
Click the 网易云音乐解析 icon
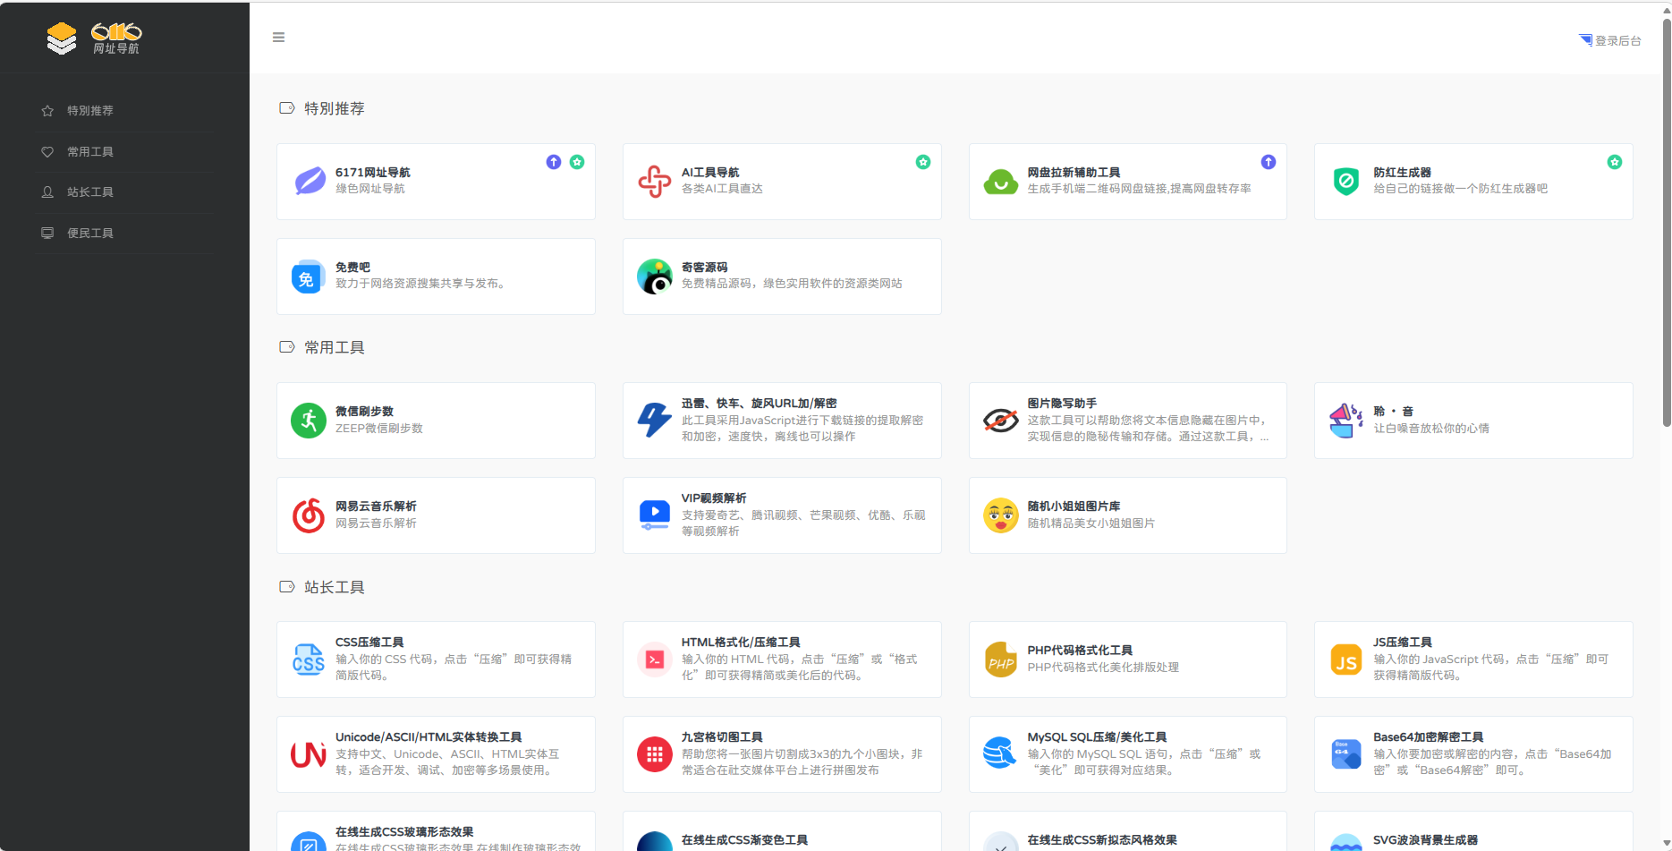point(308,515)
